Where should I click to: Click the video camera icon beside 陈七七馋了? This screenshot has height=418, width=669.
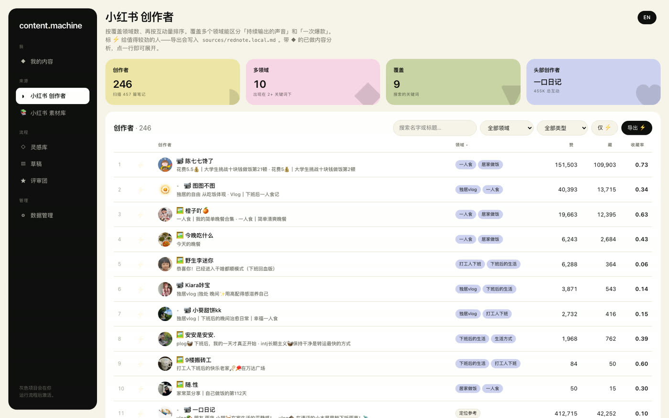180,161
